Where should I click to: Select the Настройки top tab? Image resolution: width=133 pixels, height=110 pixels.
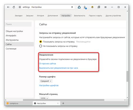(x=66, y=16)
